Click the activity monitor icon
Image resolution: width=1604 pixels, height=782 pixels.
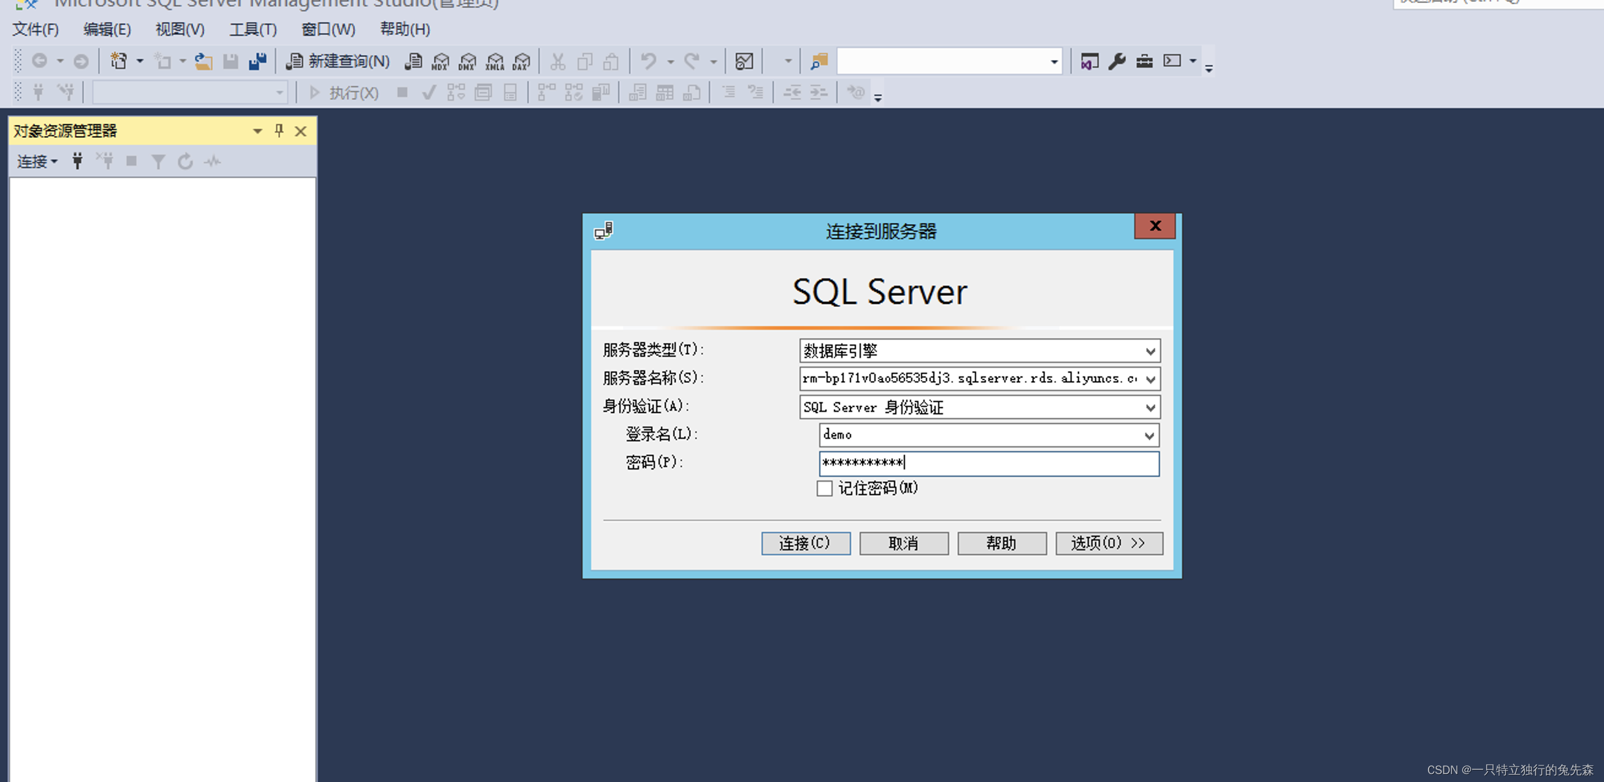coord(744,61)
